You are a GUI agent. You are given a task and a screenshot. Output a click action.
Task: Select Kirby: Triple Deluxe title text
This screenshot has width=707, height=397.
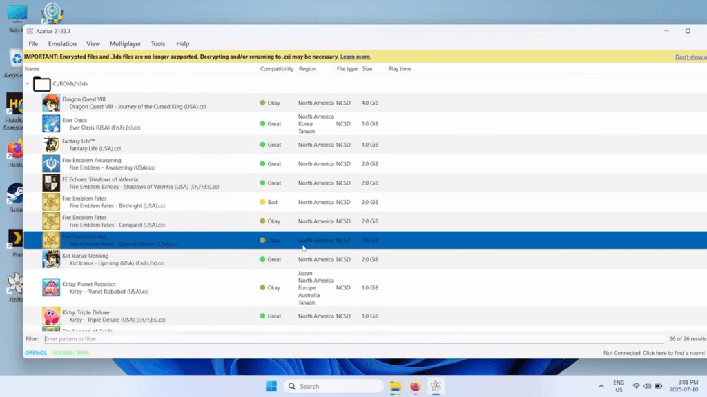tap(86, 312)
